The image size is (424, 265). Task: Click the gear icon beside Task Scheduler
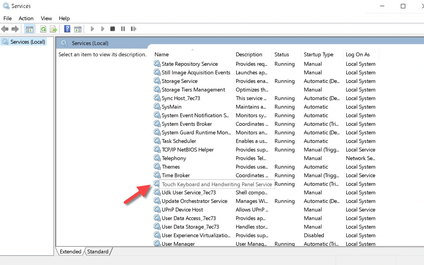tap(157, 141)
